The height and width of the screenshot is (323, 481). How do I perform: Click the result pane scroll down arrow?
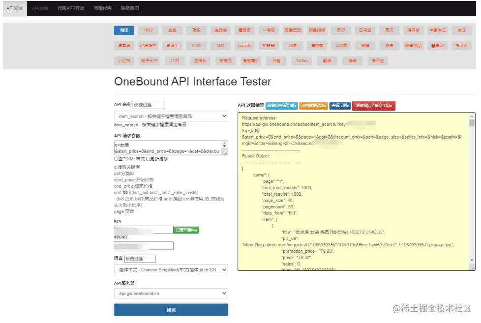click(x=472, y=260)
